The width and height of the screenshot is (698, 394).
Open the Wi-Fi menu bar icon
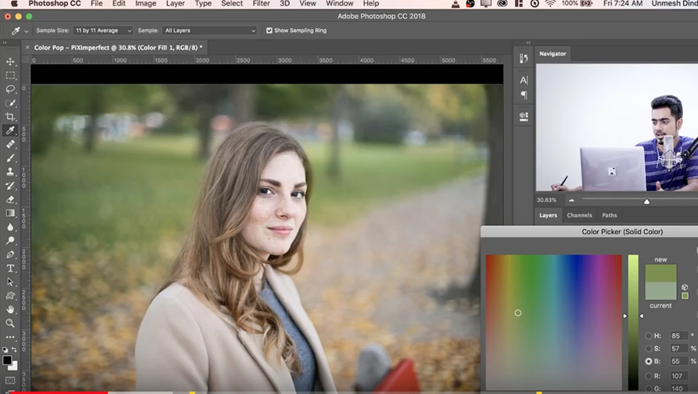tap(550, 4)
